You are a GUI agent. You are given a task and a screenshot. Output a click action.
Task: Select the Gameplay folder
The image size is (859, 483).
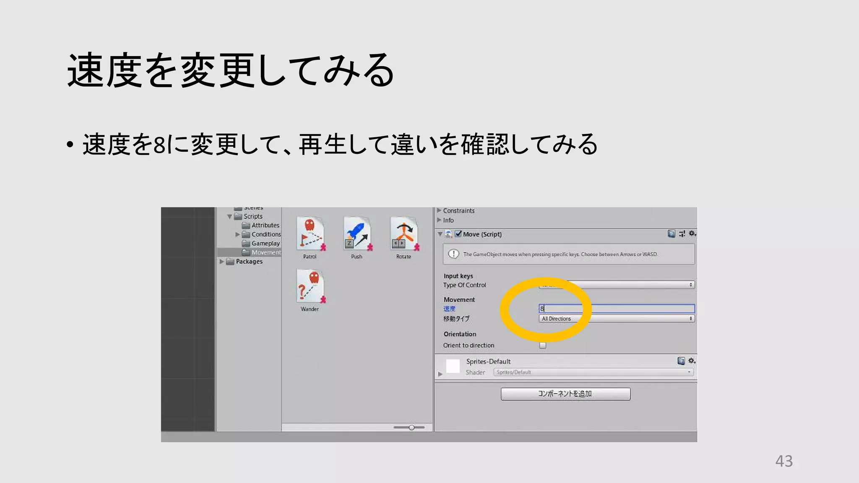coord(265,243)
